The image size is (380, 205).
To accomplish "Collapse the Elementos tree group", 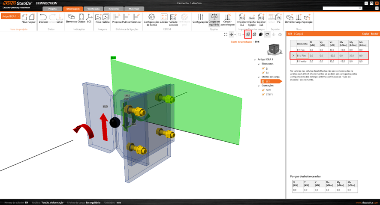I will click(x=259, y=64).
